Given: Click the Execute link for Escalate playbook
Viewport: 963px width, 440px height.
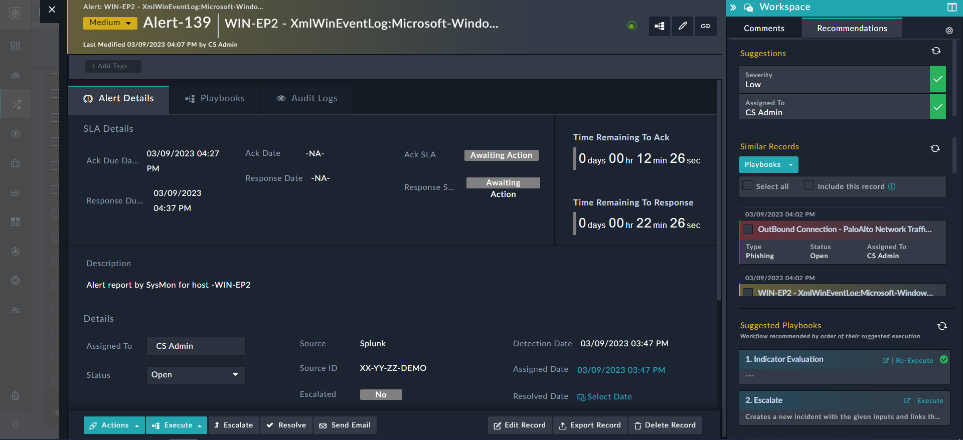Looking at the screenshot, I should [x=930, y=400].
